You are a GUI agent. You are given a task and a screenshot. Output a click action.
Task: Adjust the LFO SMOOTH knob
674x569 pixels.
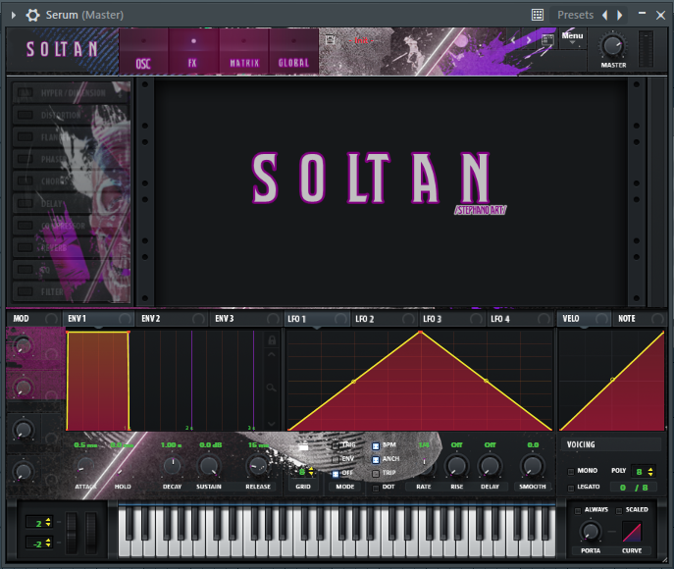pos(532,467)
